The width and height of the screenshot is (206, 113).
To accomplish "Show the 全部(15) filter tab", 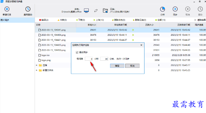I will 160,20.
